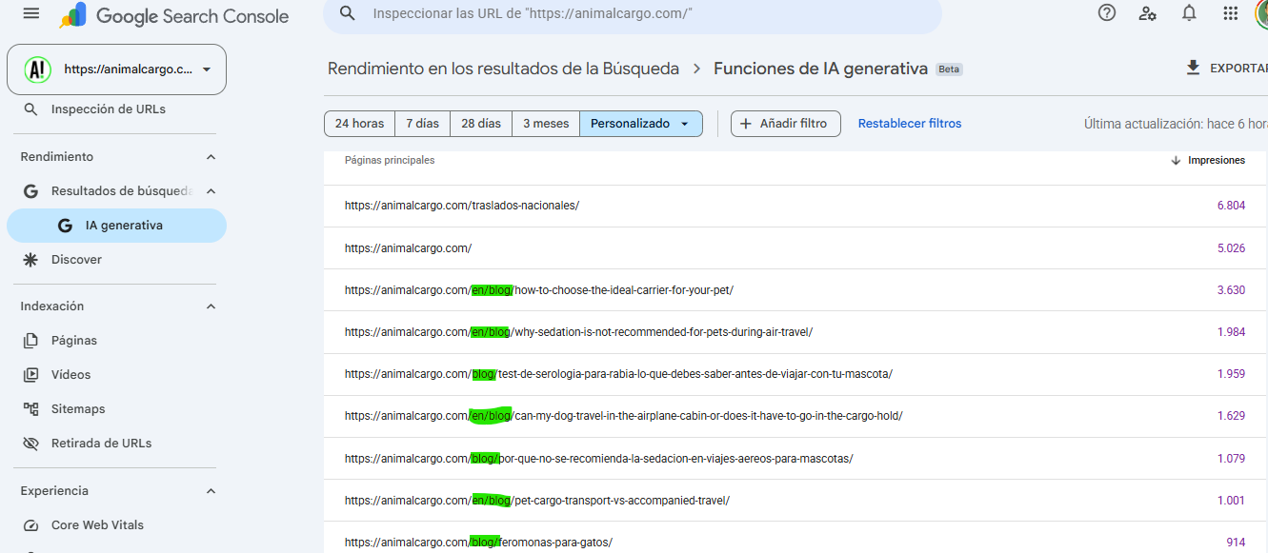Click the Core Web Vitals gauge icon
Image resolution: width=1268 pixels, height=553 pixels.
coord(31,525)
